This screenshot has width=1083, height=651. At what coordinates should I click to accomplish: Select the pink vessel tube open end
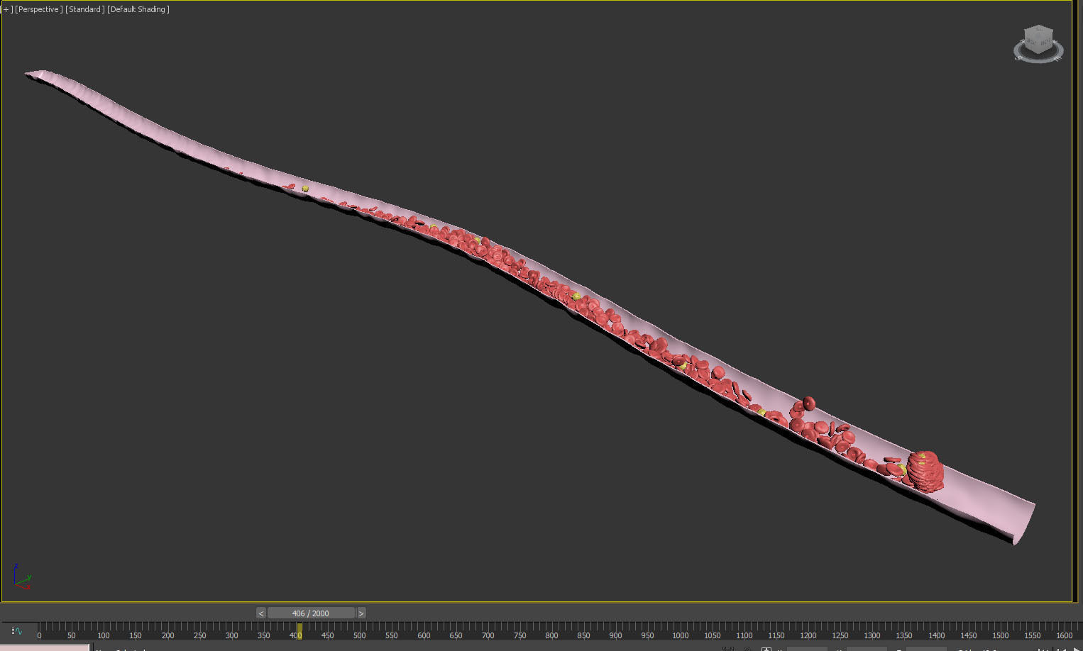pyautogui.click(x=1024, y=523)
